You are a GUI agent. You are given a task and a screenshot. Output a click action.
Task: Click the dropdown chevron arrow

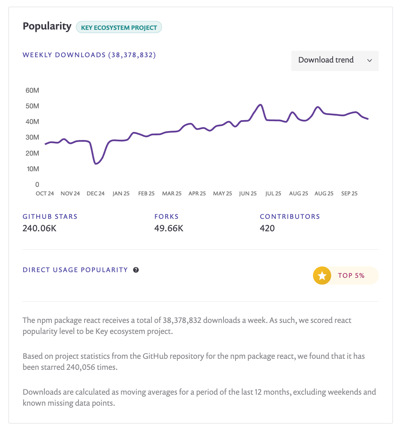pyautogui.click(x=369, y=60)
